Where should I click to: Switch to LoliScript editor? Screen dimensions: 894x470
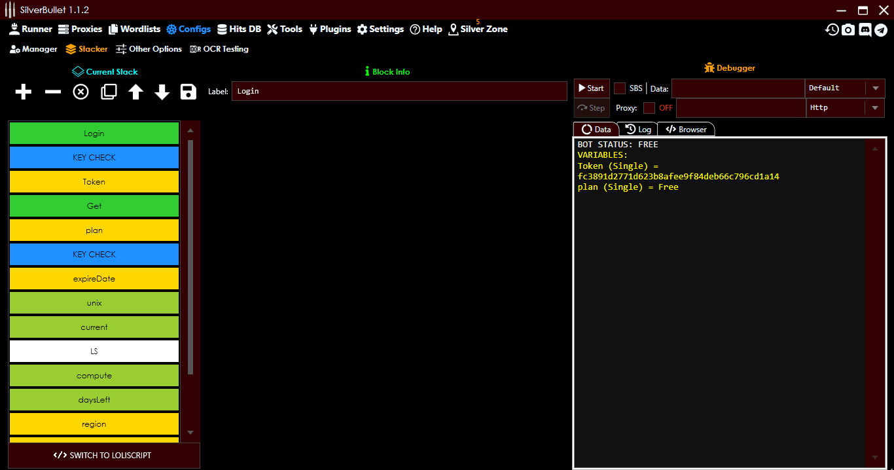pyautogui.click(x=104, y=455)
